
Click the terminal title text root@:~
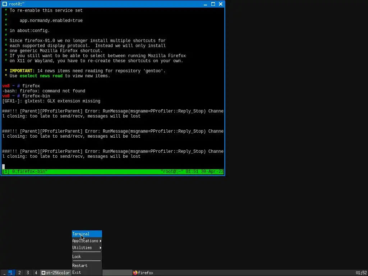pyautogui.click(x=17, y=4)
